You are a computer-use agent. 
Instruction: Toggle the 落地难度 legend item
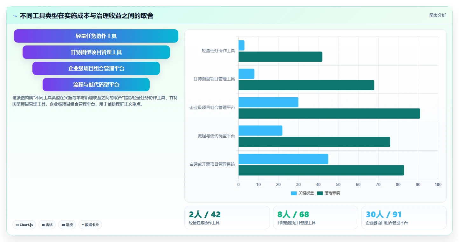pyautogui.click(x=329, y=193)
